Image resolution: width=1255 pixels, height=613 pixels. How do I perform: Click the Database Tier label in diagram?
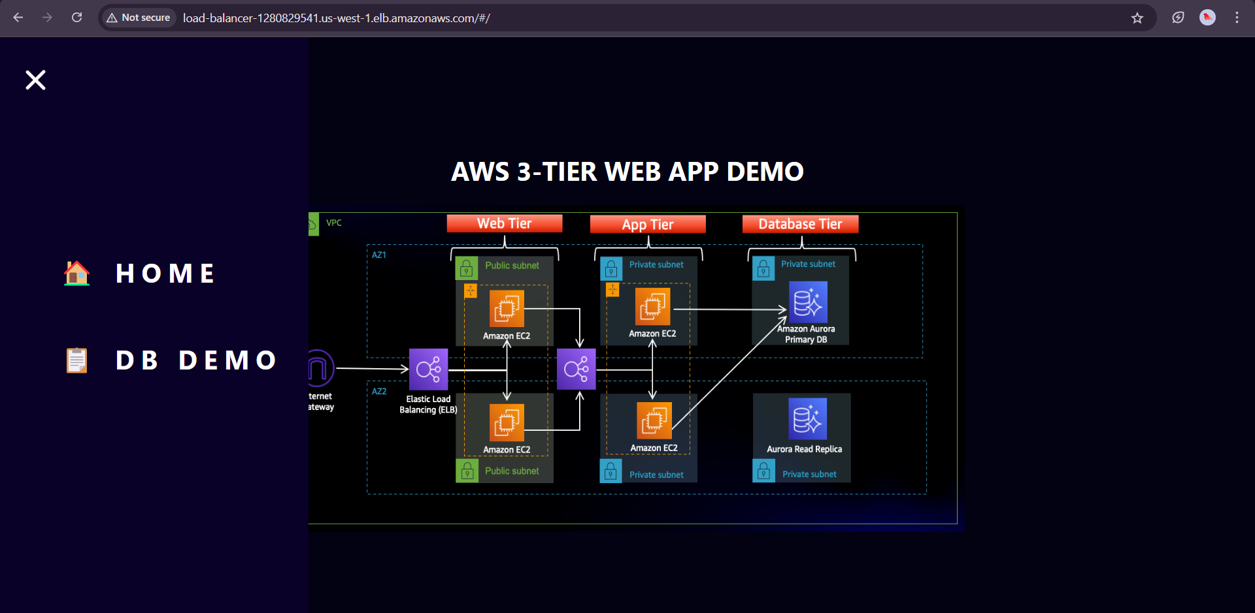click(801, 224)
